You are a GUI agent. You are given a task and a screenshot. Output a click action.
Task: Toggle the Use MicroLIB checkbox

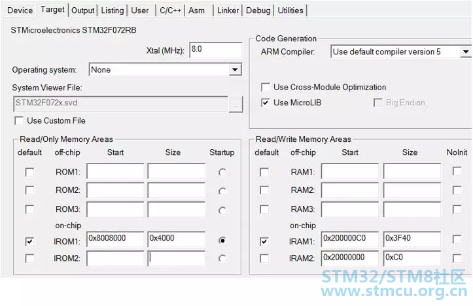click(266, 103)
